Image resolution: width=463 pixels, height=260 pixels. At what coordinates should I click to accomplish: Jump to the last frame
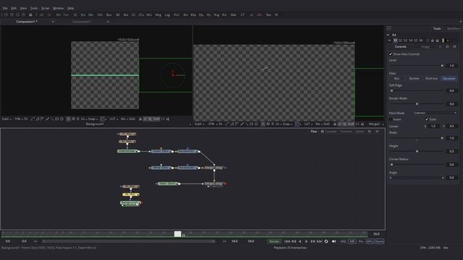[320, 241]
